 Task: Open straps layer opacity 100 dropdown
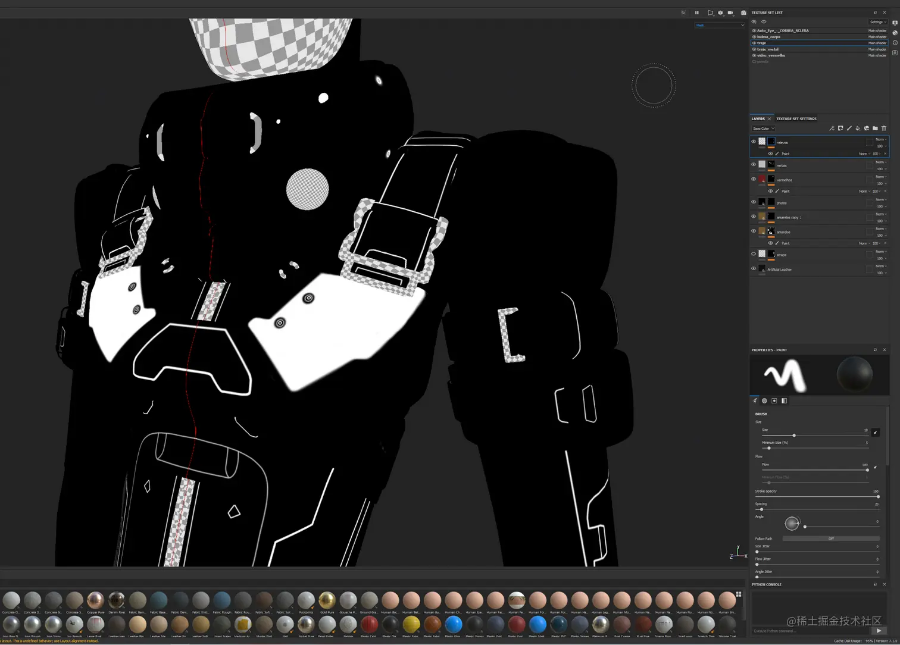coord(882,258)
